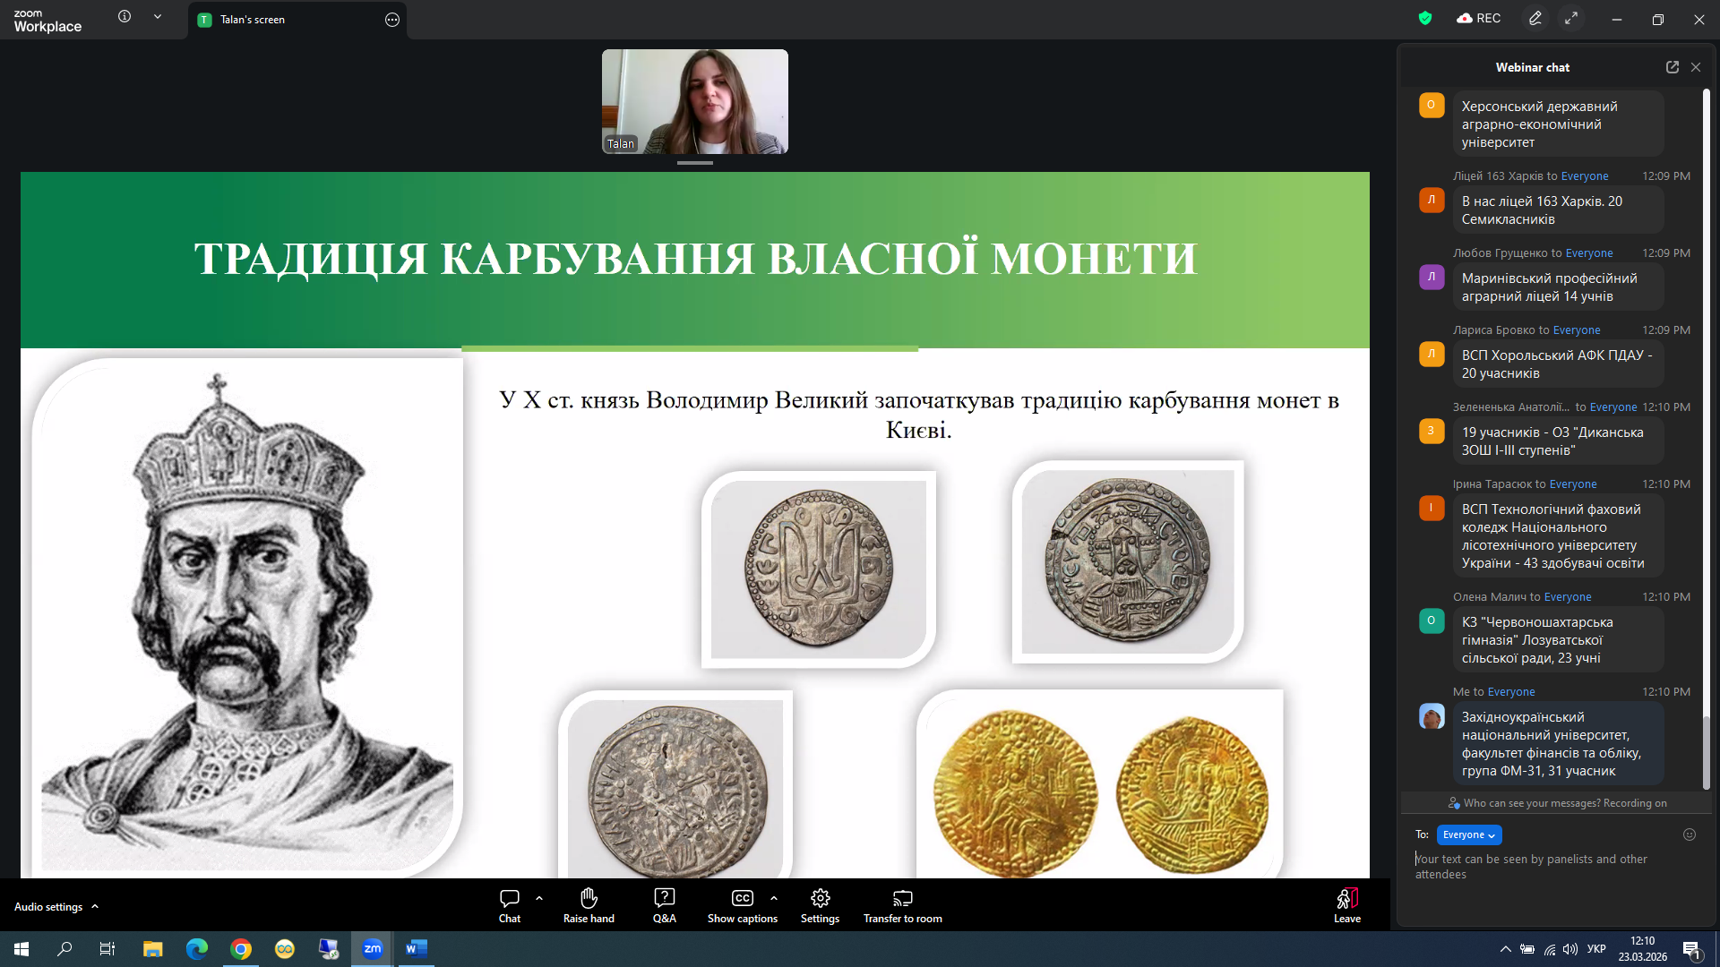Open the emoji picker in chat
The height and width of the screenshot is (967, 1720).
pos(1689,834)
